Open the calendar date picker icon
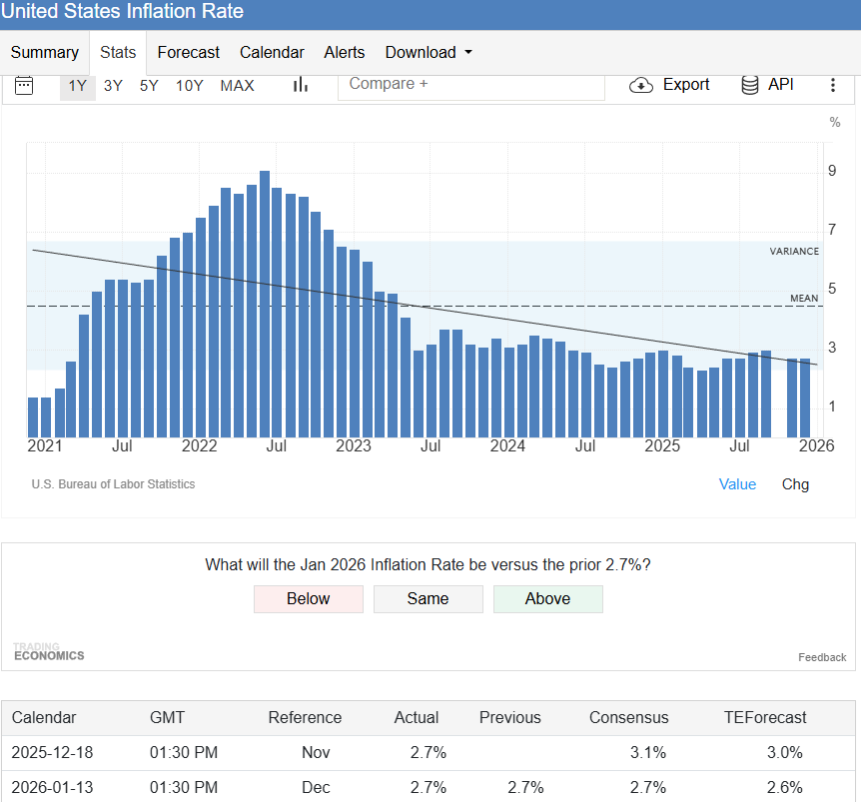Viewport: 861px width, 802px height. click(24, 86)
